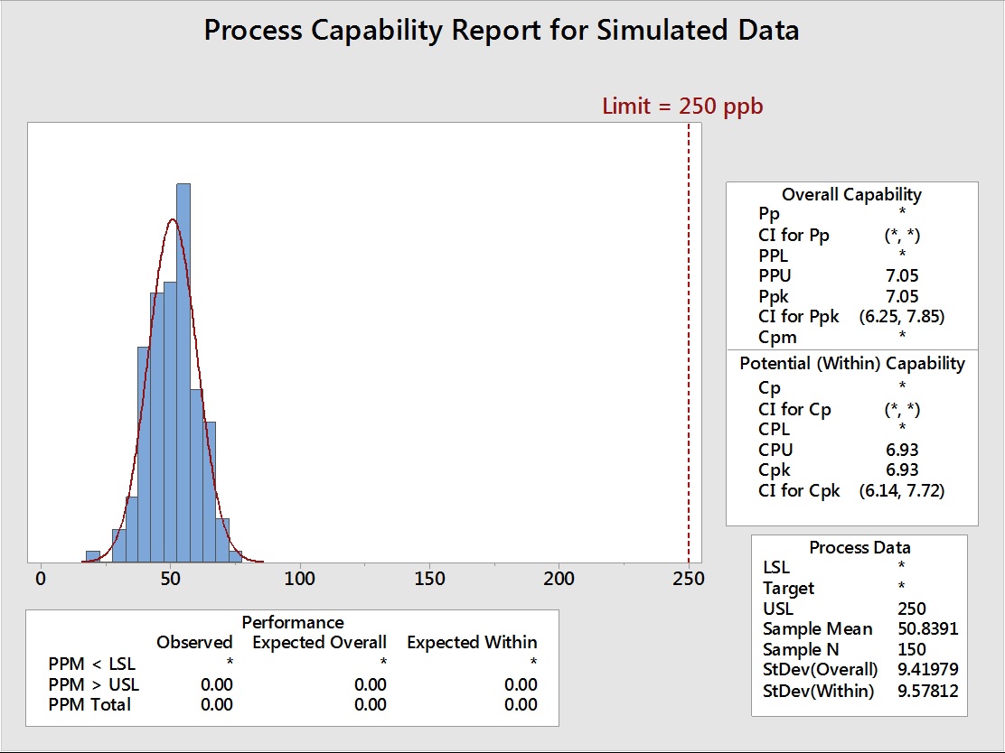This screenshot has width=1005, height=753.
Task: Click the Overall Capability heading
Action: click(x=851, y=194)
